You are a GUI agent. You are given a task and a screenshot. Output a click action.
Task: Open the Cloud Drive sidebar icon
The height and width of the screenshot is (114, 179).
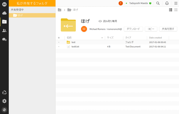coord(4,13)
